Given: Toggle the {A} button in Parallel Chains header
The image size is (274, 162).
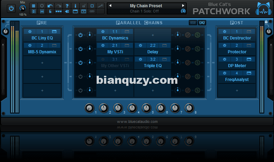Looking at the screenshot, I should click(x=202, y=22).
